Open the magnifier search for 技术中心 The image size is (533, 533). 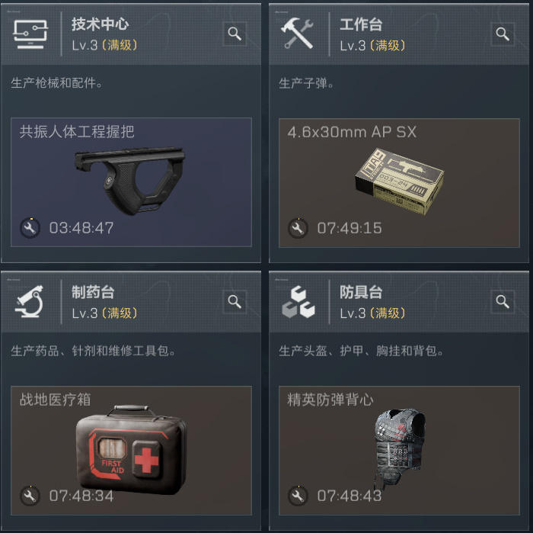[235, 34]
